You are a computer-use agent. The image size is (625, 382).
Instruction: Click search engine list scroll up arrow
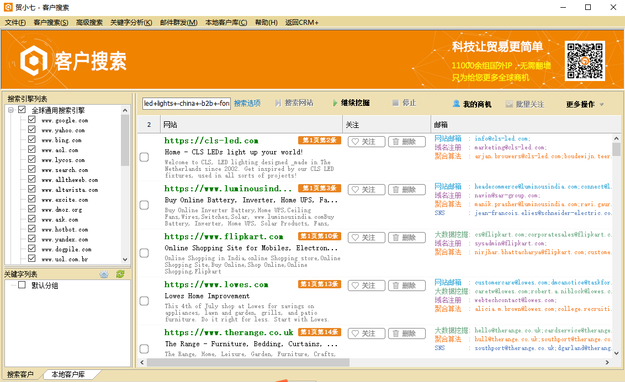[x=125, y=110]
